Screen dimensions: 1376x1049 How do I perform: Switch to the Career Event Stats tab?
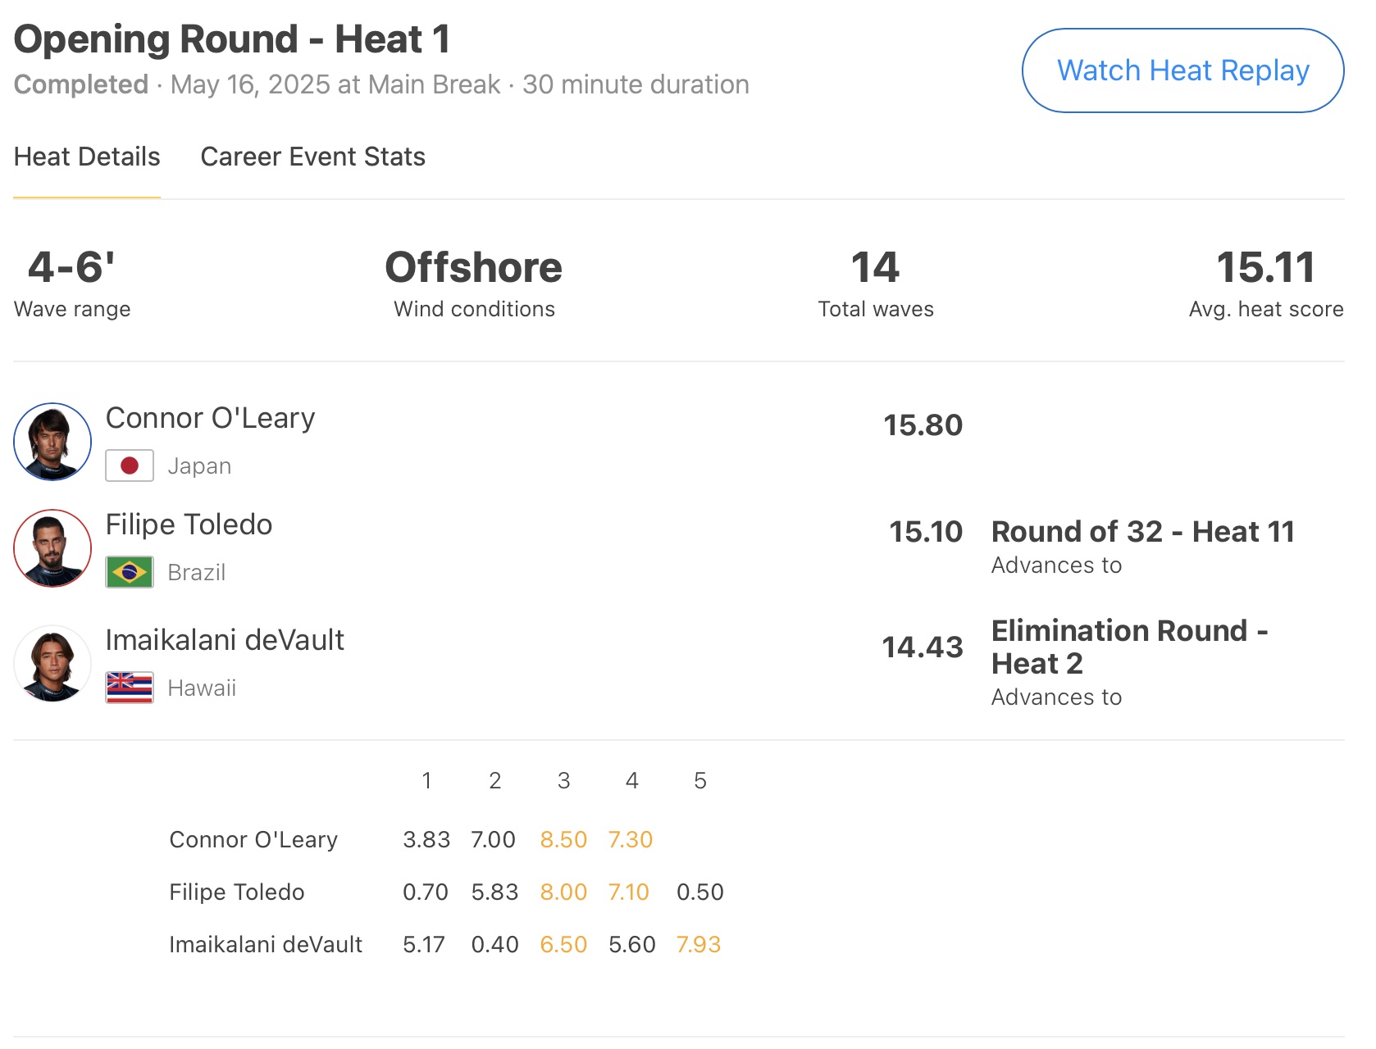point(312,157)
